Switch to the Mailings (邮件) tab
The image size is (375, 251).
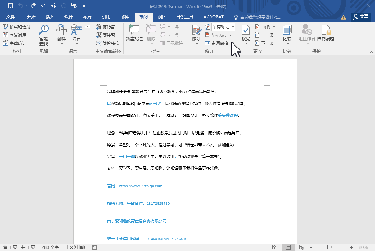coord(125,17)
